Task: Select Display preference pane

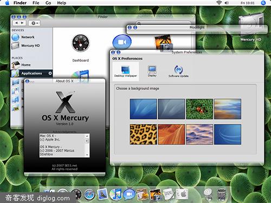Action: (x=152, y=71)
